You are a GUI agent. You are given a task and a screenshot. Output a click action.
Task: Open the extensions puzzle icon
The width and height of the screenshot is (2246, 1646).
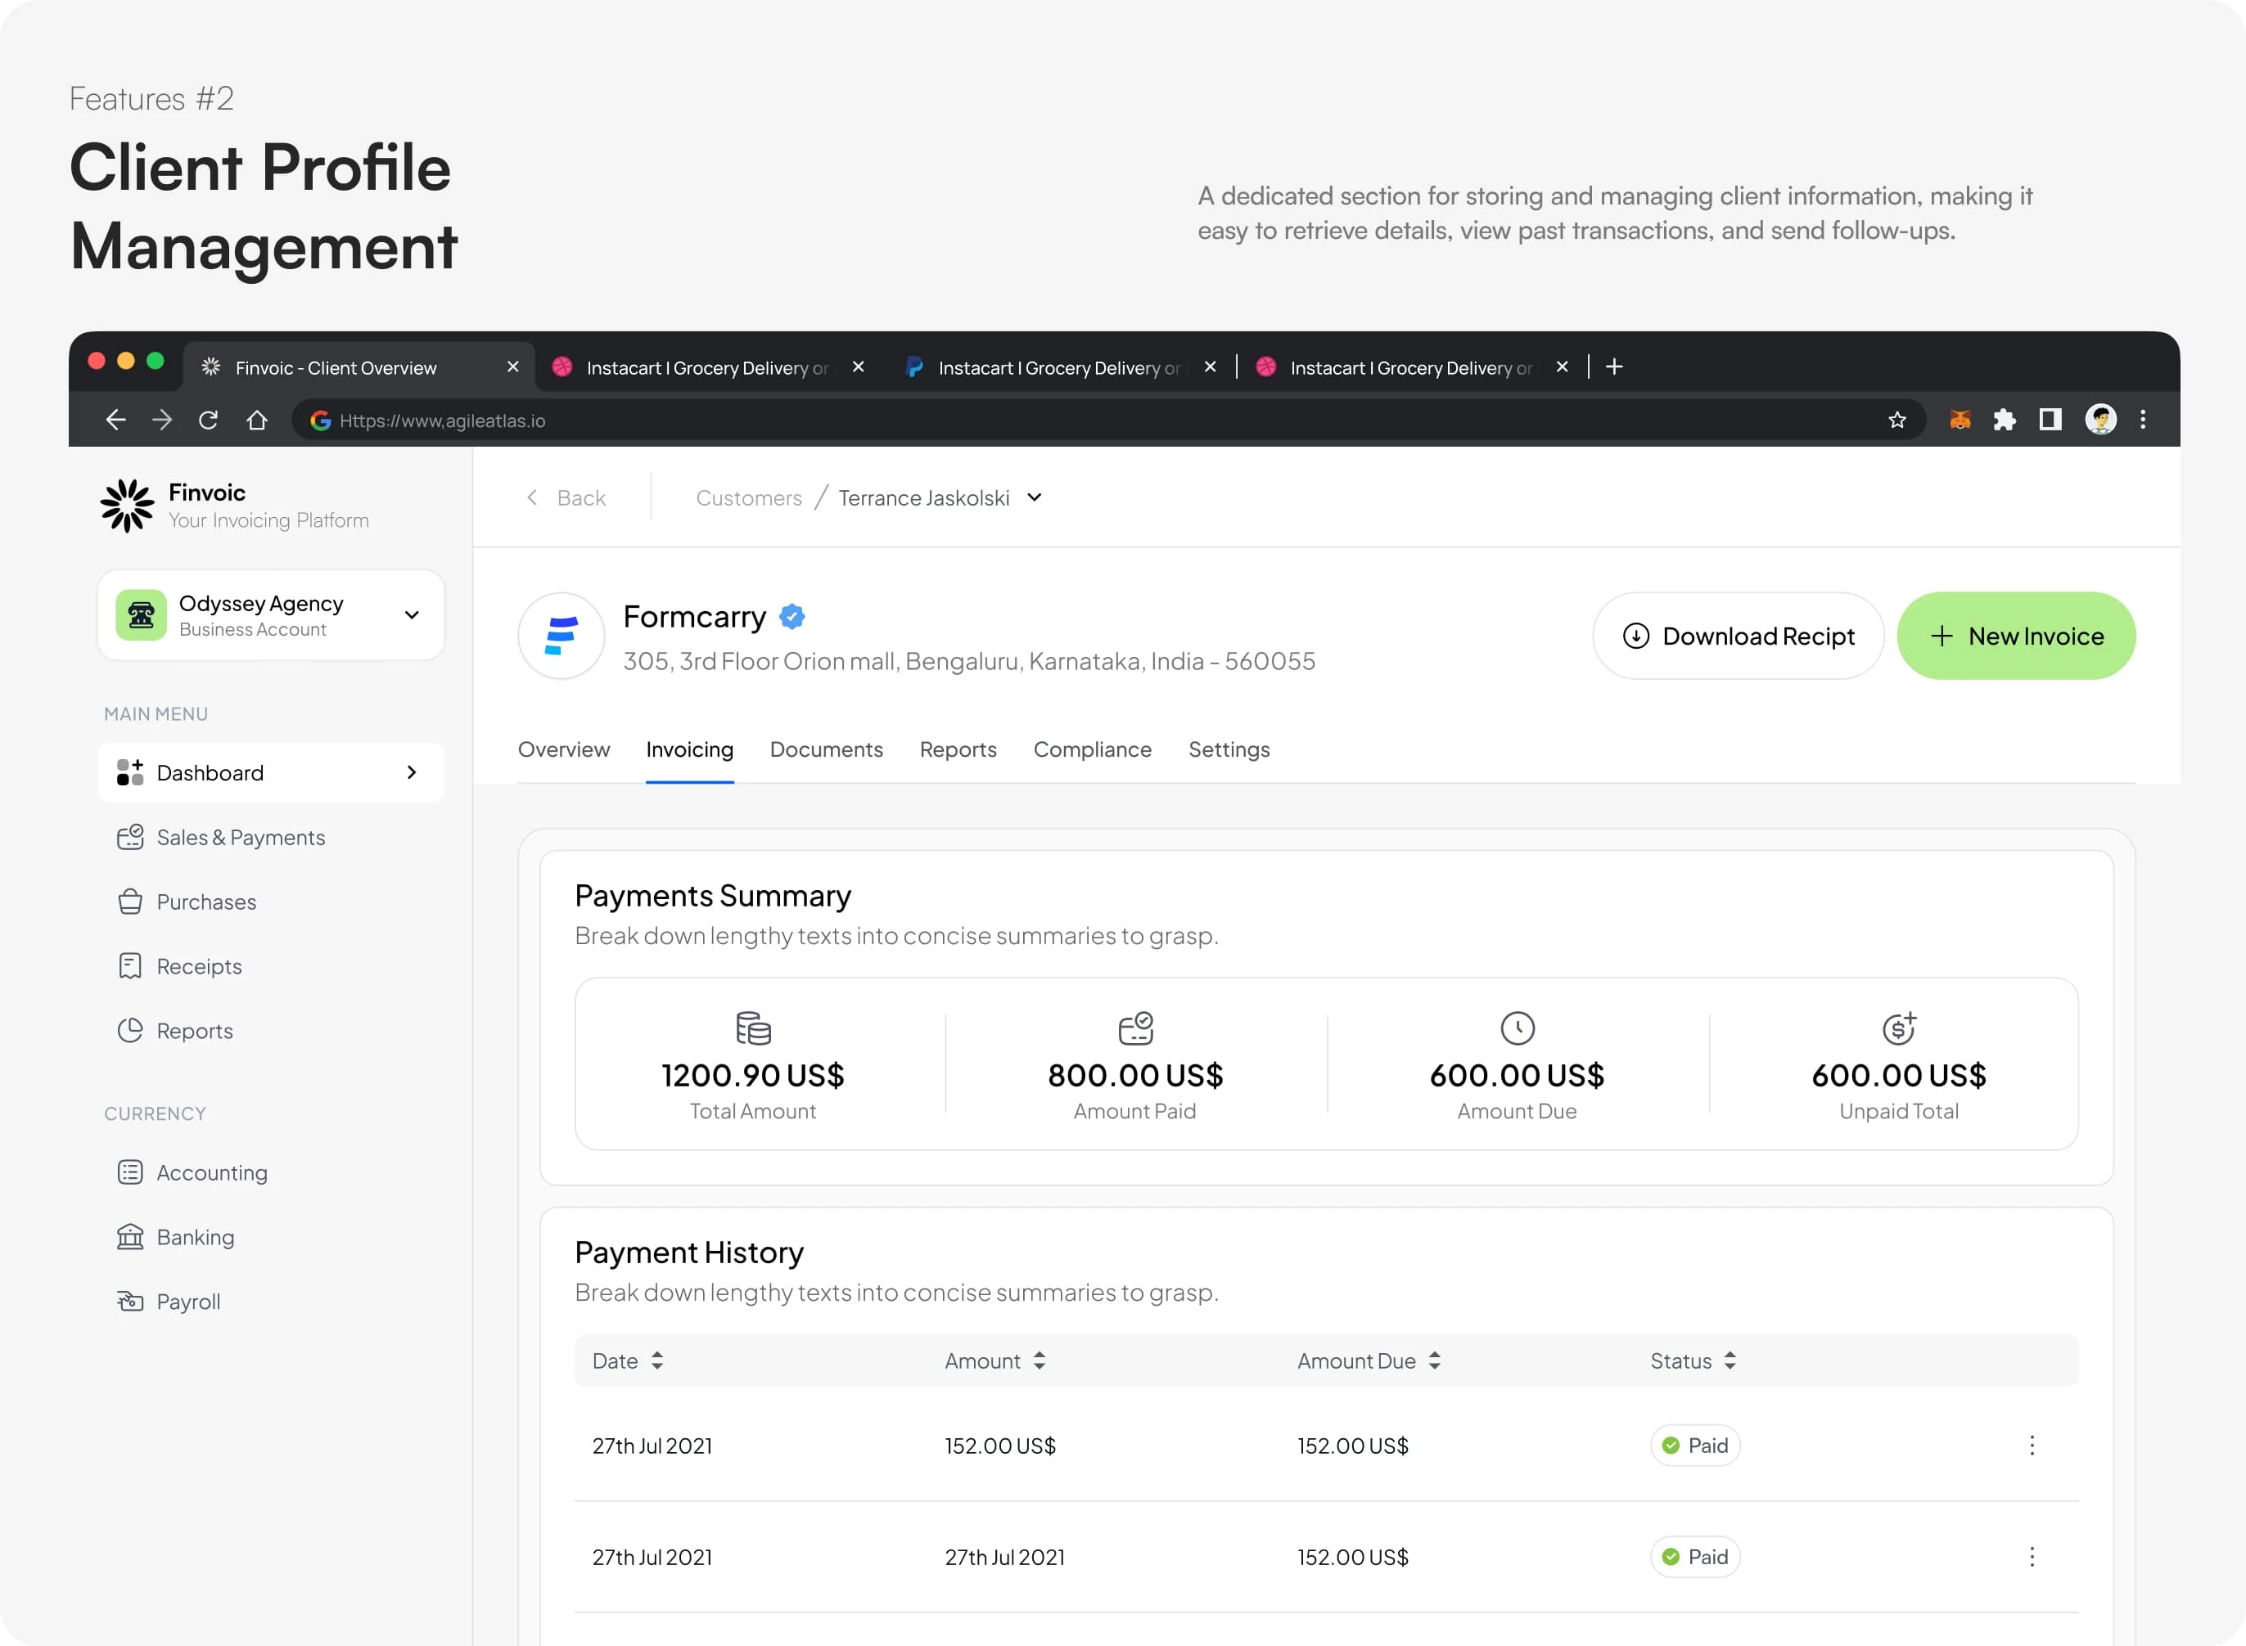(2004, 420)
